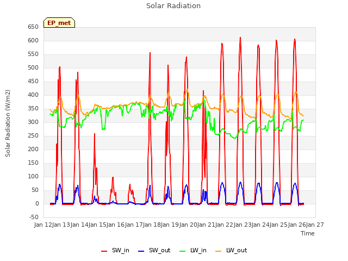The width and height of the screenshot is (348, 261).
Task: Click the -50 y-axis tick label
Action: (x=34, y=217)
